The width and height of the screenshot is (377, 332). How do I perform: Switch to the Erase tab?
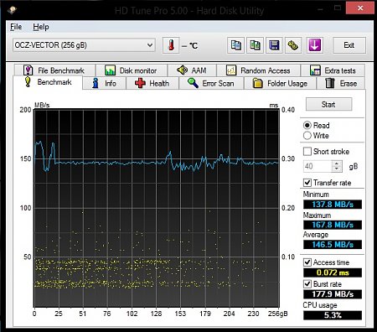point(341,83)
